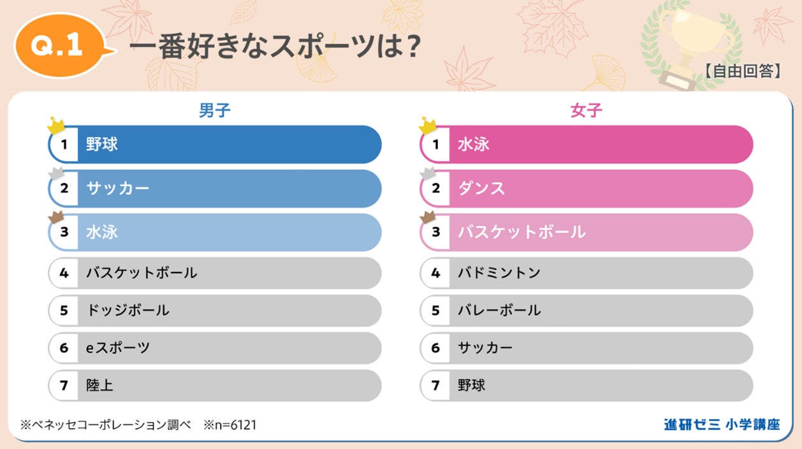The image size is (802, 449).
Task: Click the bronze crown on boys' rank 3
Action: (x=56, y=216)
